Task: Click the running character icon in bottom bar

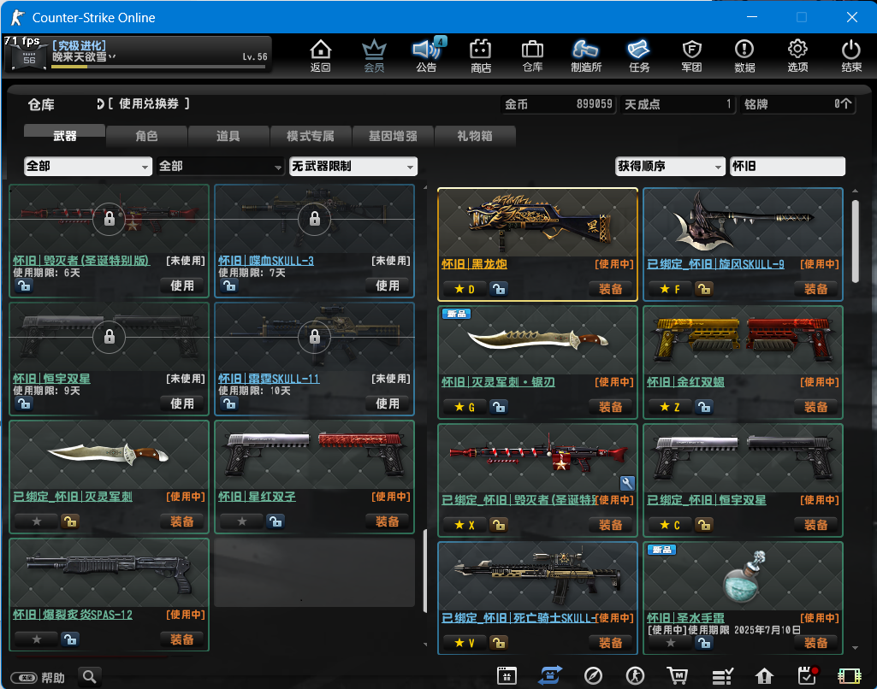Action: pyautogui.click(x=635, y=675)
